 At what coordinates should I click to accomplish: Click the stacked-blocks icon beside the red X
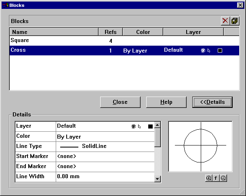pos(234,21)
